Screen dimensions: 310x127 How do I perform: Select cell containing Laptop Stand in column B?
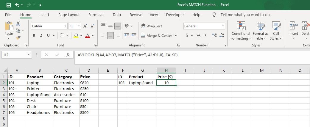point(40,95)
